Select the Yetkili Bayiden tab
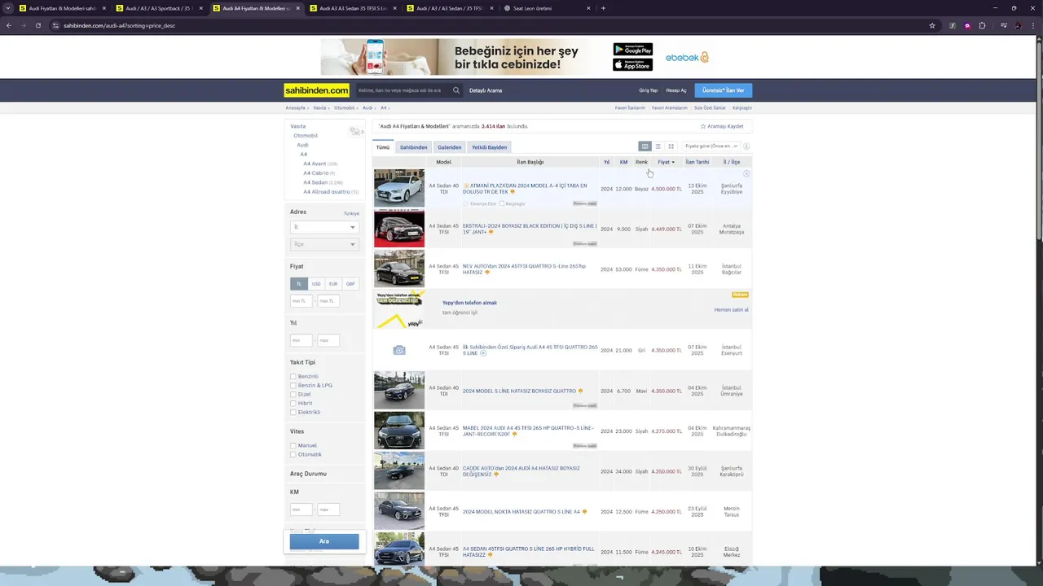 point(490,147)
